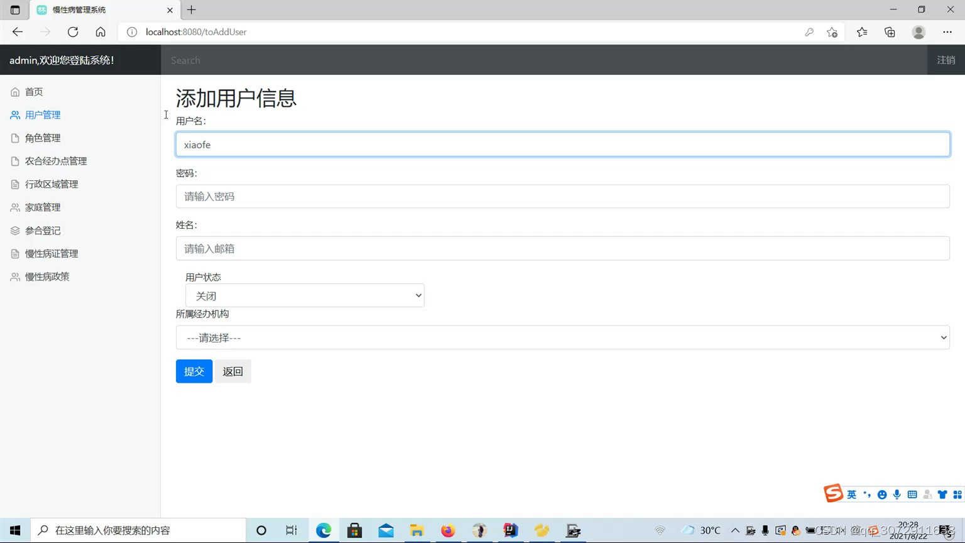Open Sogou emoji panel icon
Image resolution: width=965 pixels, height=543 pixels.
[x=882, y=495]
